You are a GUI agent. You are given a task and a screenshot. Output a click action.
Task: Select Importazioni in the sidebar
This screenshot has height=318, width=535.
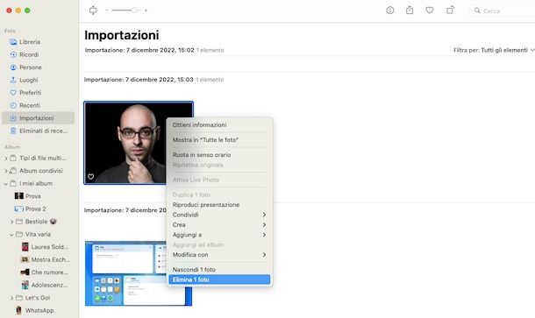(38, 118)
